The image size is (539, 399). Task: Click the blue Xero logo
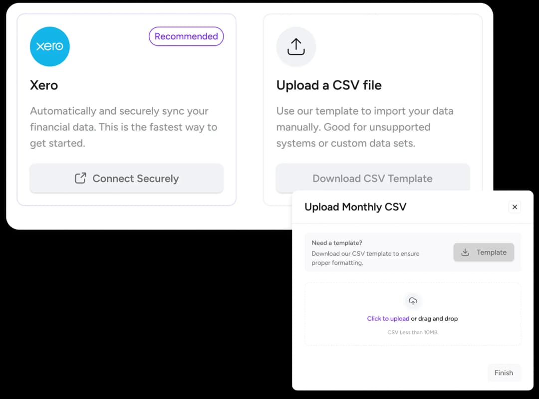[x=50, y=46]
